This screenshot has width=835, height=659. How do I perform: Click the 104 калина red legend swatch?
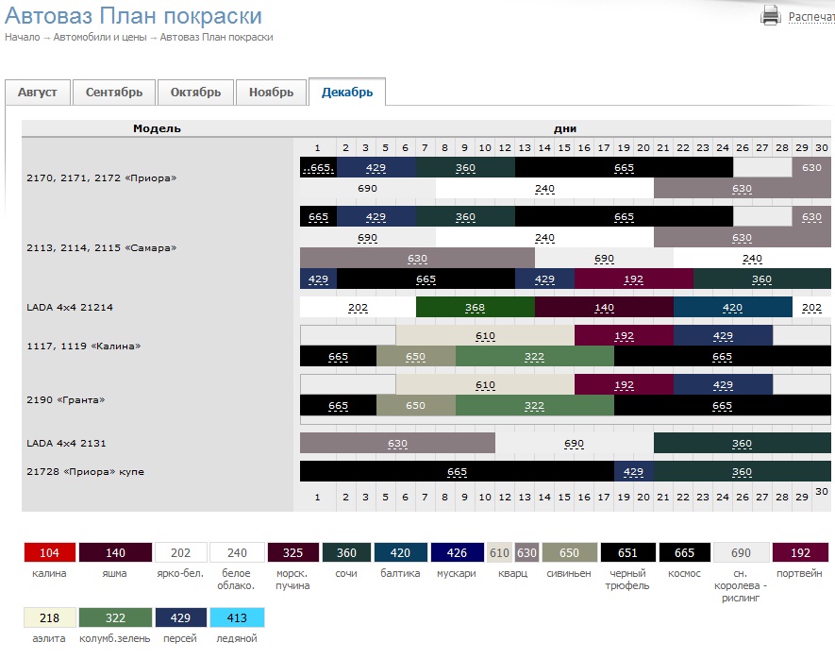[x=49, y=552]
